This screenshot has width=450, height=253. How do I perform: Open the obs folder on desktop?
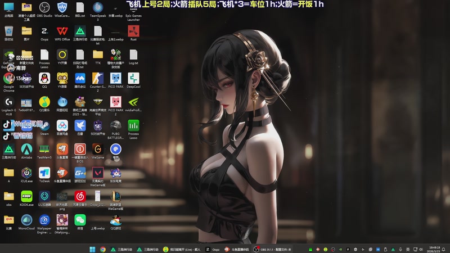[x=9, y=198]
